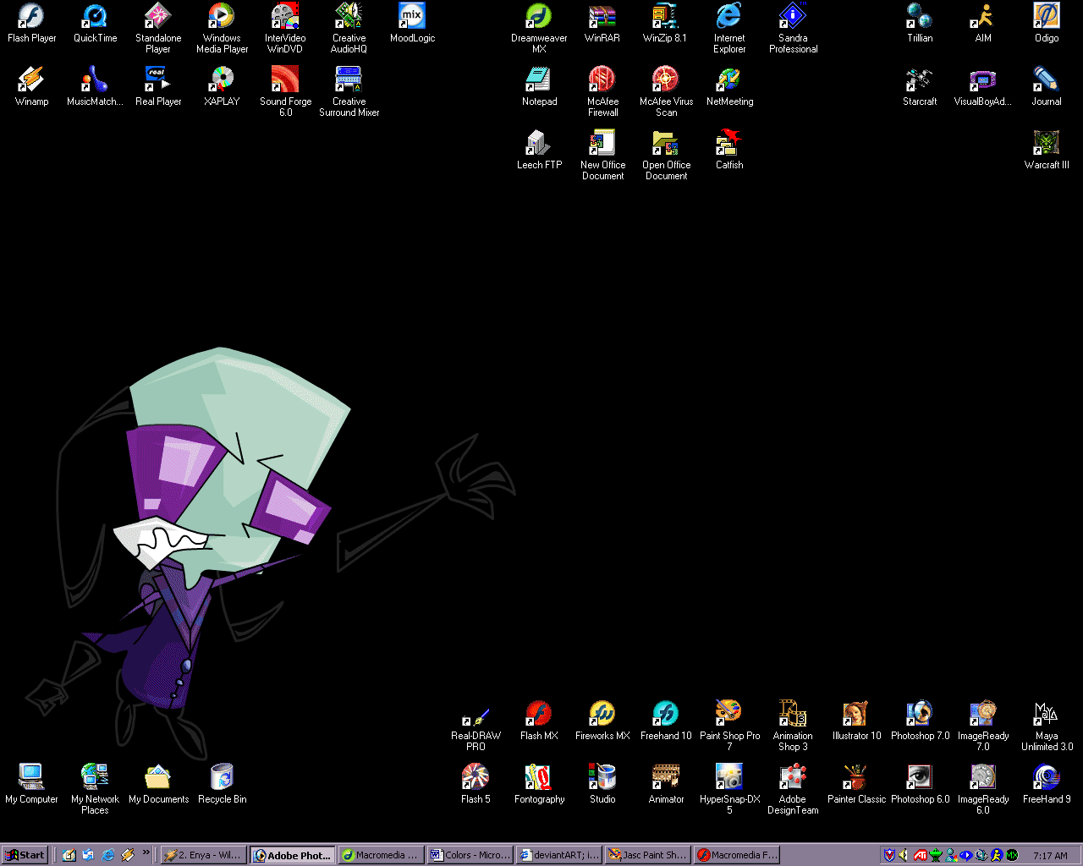Open the Start menu

point(25,855)
